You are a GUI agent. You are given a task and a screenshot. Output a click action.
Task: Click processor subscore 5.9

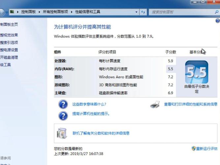(x=171, y=61)
